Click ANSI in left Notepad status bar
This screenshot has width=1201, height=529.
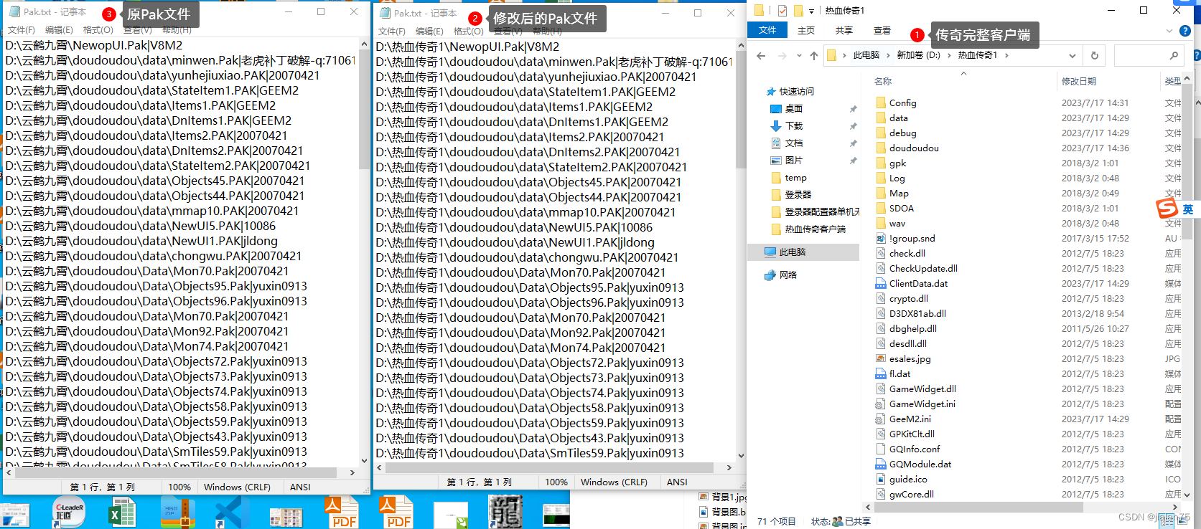pos(300,487)
